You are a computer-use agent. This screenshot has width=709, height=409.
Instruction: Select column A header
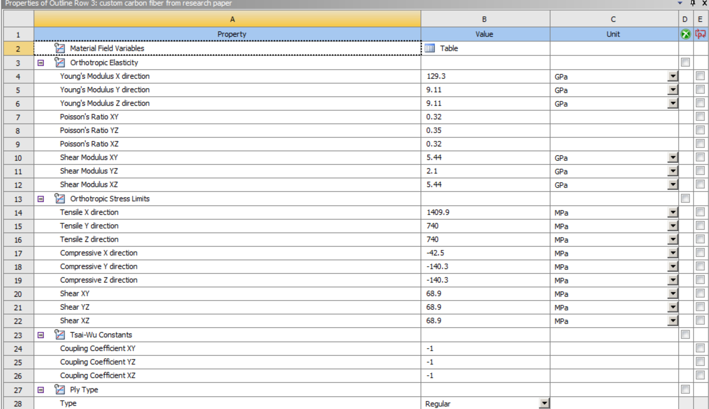[x=227, y=19]
